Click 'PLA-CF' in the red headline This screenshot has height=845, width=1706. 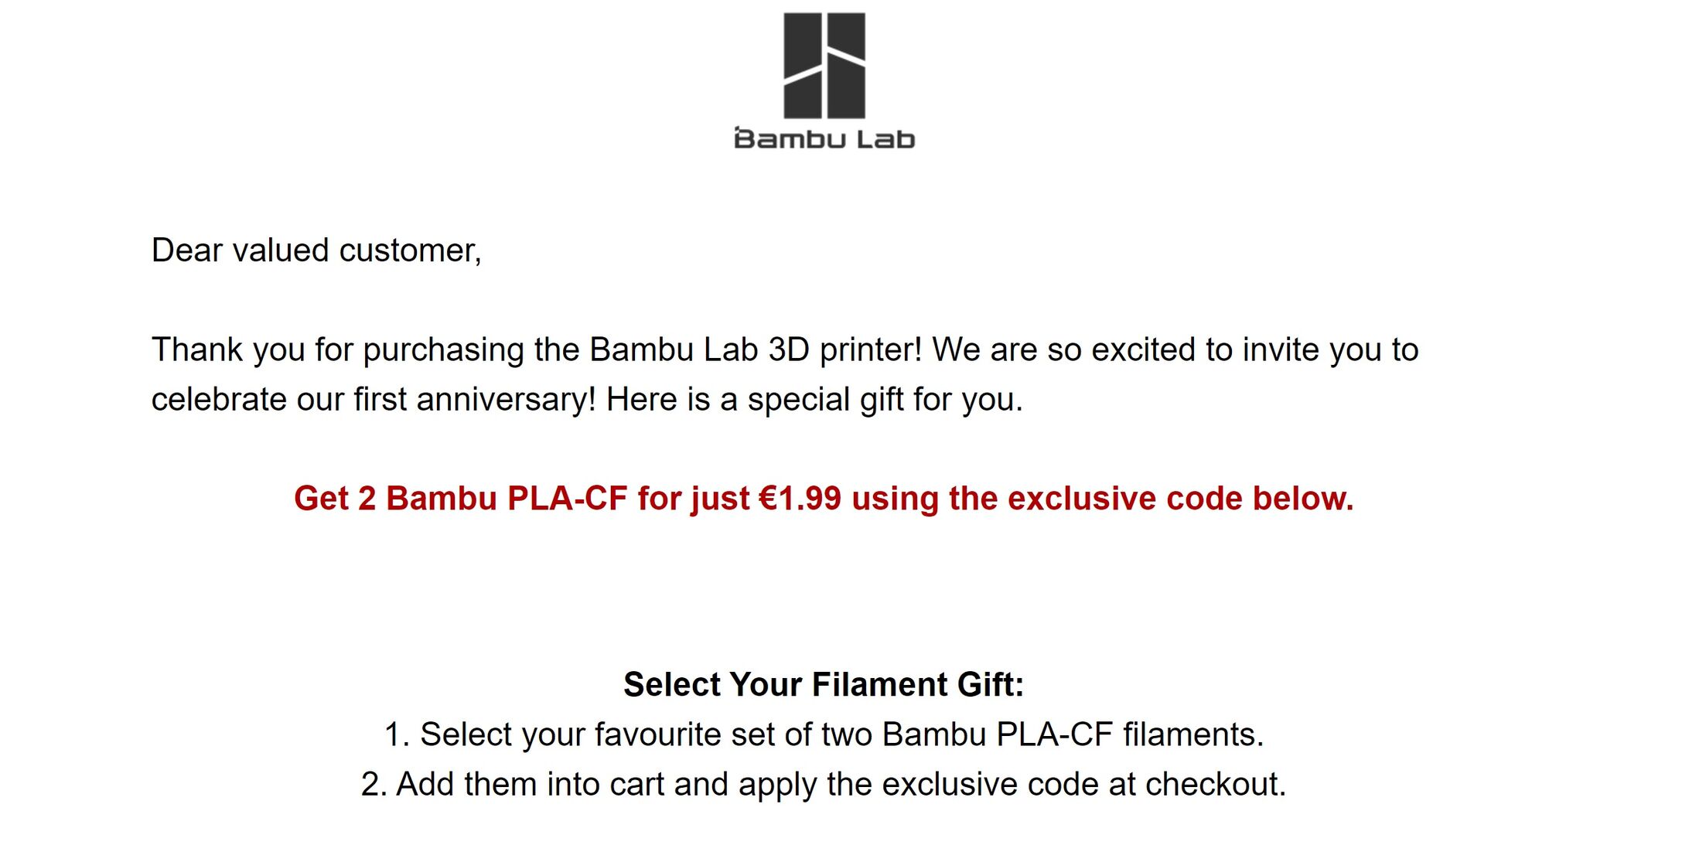click(x=568, y=499)
